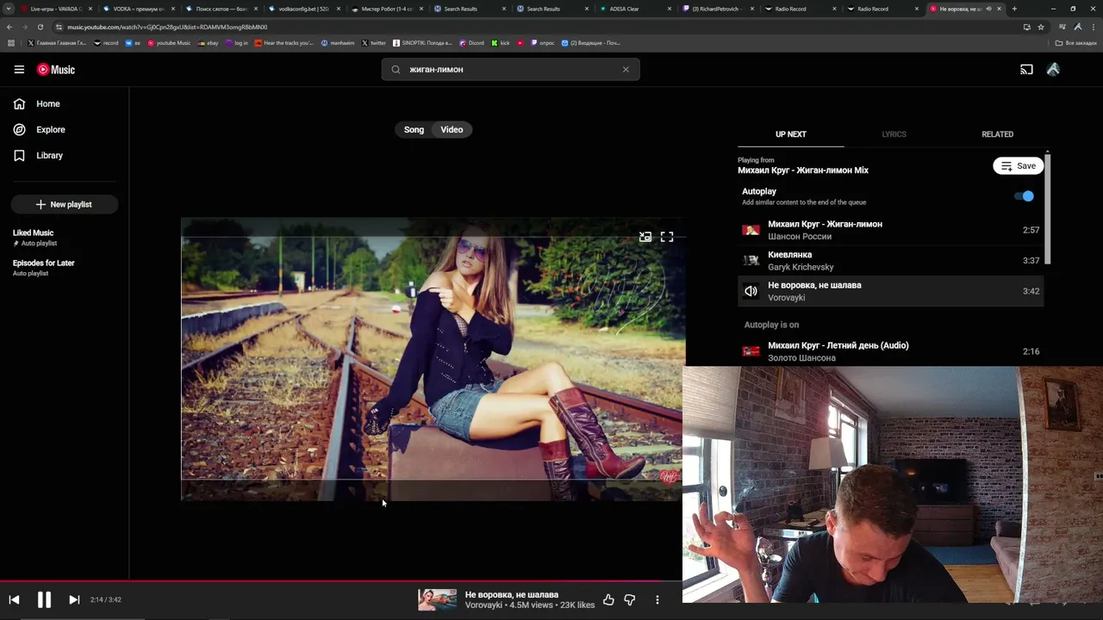Open a new browser tab

click(x=1014, y=9)
